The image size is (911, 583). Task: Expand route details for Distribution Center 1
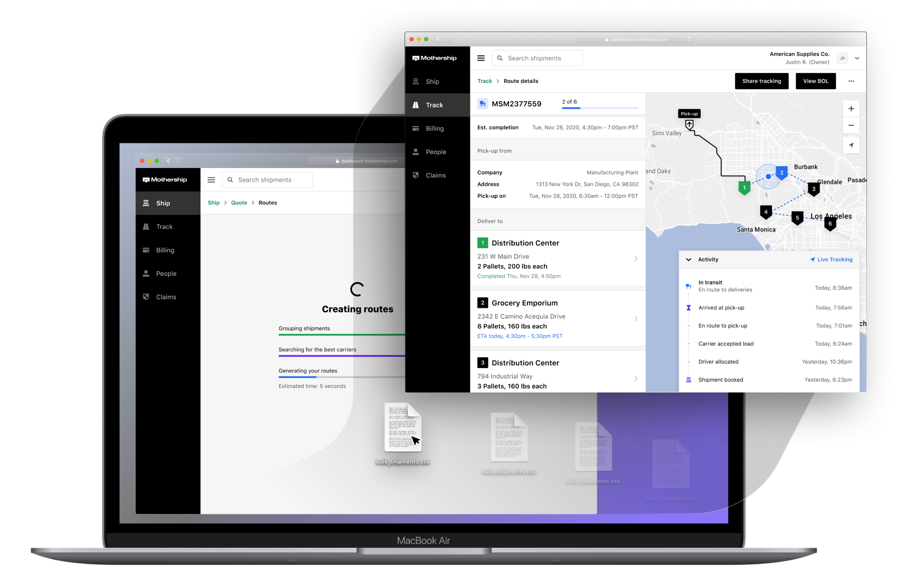pos(636,259)
